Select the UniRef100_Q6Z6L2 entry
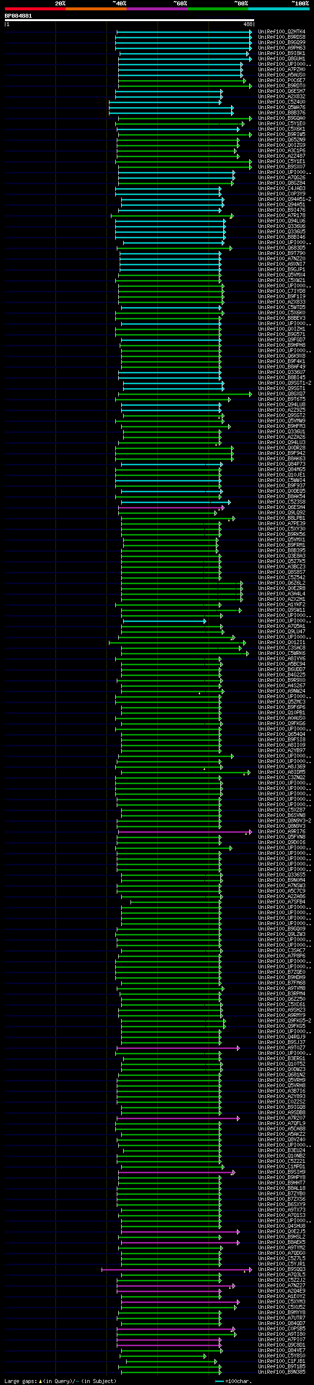Image resolution: width=314 pixels, height=1385 pixels. [282, 583]
